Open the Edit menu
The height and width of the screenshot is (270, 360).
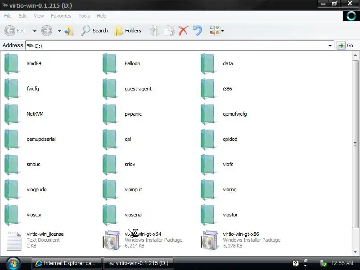[22, 16]
